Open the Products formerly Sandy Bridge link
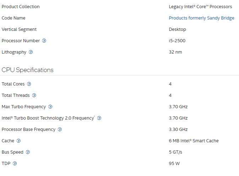This screenshot has height=176, width=239. click(201, 18)
